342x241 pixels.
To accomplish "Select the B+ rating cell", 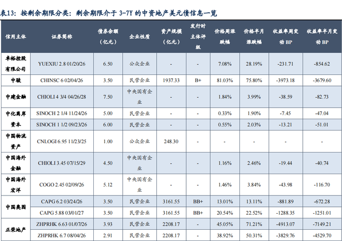I will pos(198,80).
